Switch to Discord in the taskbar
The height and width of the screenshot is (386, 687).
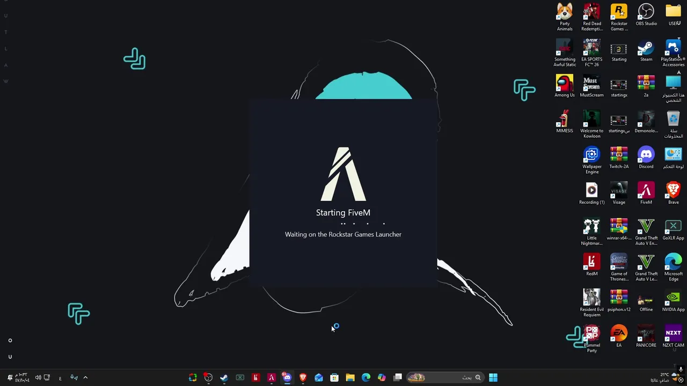click(x=287, y=377)
